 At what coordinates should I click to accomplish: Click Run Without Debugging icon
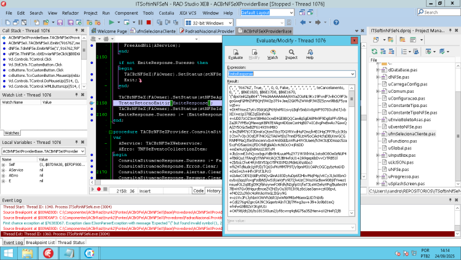(x=127, y=22)
